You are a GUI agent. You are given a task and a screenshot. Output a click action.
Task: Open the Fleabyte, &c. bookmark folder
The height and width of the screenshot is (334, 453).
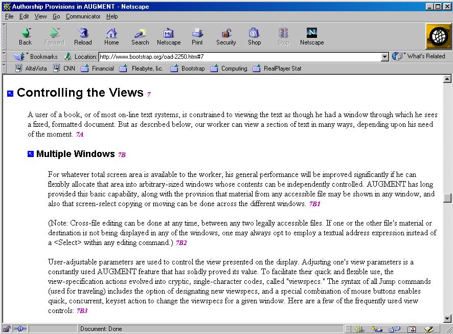[x=141, y=69]
